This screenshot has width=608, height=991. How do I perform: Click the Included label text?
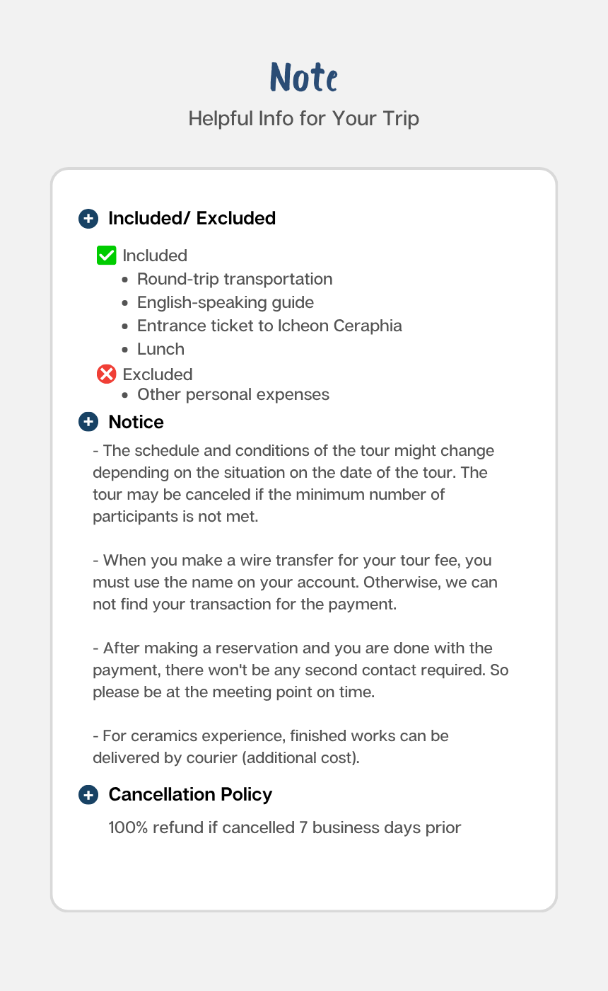tap(155, 256)
